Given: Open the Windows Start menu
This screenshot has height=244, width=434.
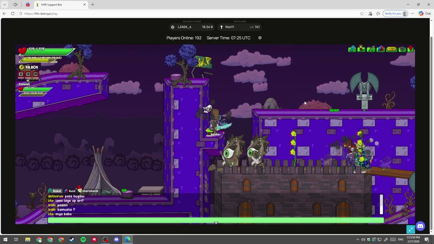Looking at the screenshot, I should (5, 240).
